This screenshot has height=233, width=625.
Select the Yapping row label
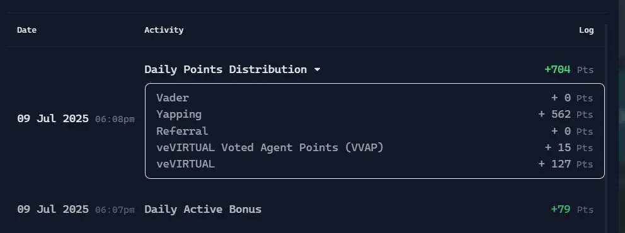click(179, 115)
